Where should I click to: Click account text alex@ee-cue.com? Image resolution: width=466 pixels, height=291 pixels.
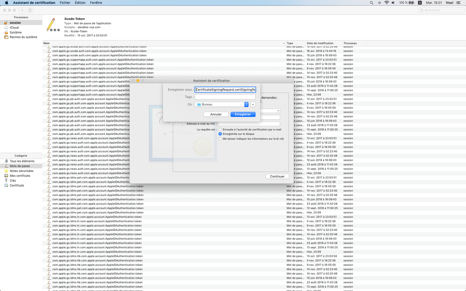click(x=89, y=27)
